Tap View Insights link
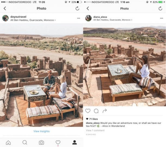The height and width of the screenshot is (147, 166). pyautogui.click(x=41, y=131)
